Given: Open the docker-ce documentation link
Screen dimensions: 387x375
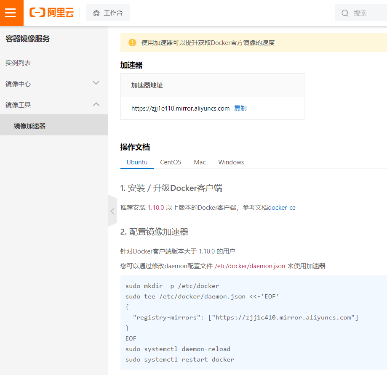Looking at the screenshot, I should pos(282,208).
